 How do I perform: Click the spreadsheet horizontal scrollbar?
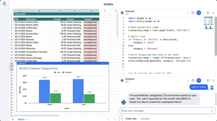click(x=37, y=115)
